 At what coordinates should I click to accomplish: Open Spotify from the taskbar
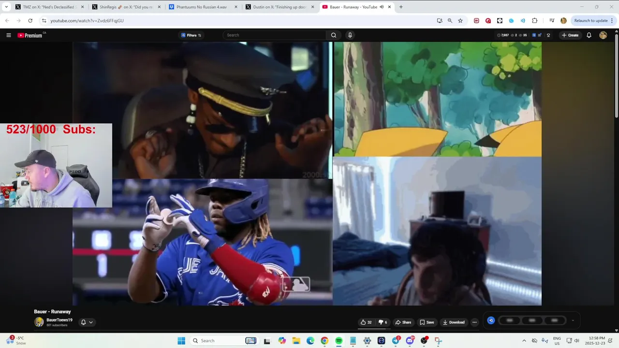pyautogui.click(x=339, y=341)
